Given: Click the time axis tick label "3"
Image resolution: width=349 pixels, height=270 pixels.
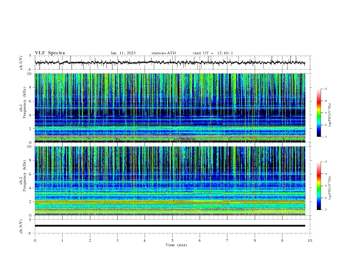Looking at the screenshot, I should coord(118,240).
